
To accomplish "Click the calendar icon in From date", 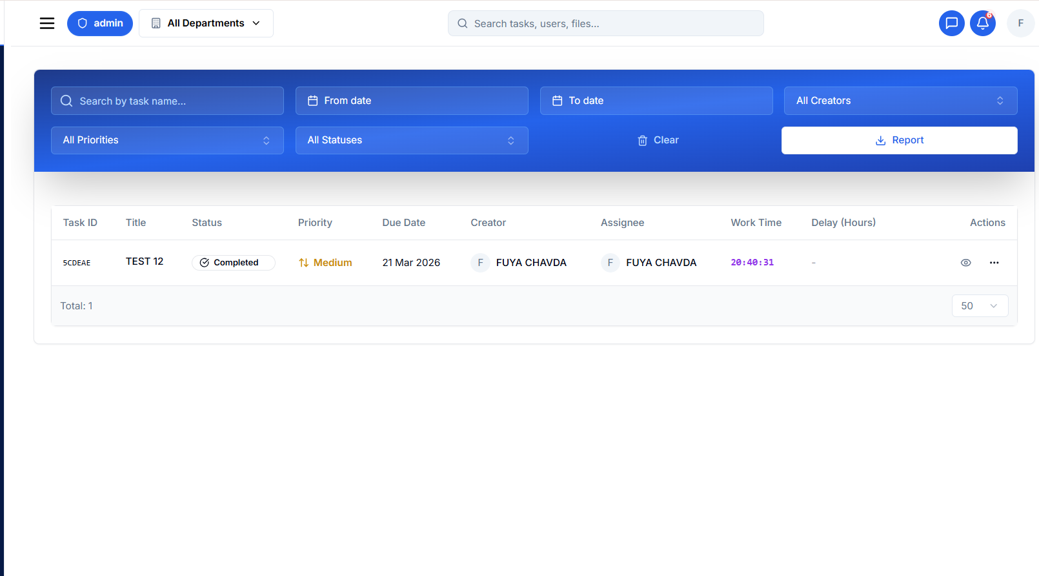I will coord(313,101).
